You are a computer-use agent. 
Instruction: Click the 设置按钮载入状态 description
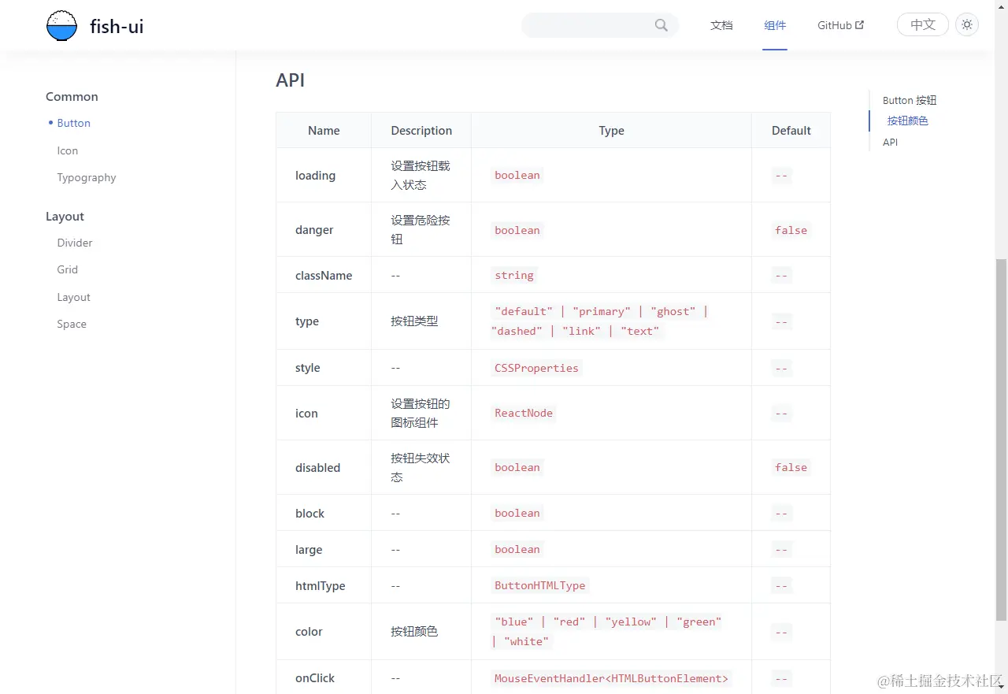(x=421, y=176)
